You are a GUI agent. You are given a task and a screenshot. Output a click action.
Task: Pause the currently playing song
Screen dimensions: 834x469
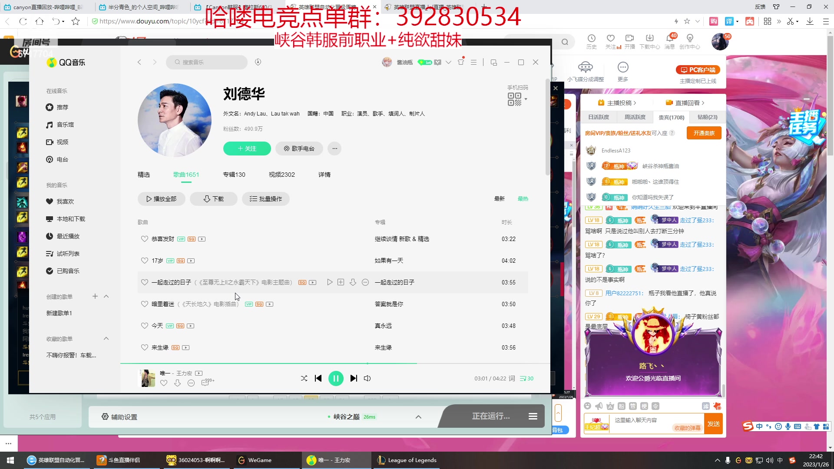coord(336,379)
